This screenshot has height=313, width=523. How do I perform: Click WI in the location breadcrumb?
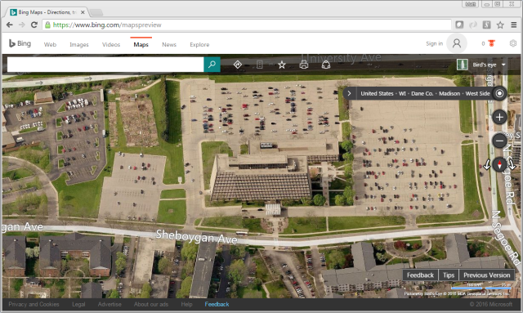point(402,93)
